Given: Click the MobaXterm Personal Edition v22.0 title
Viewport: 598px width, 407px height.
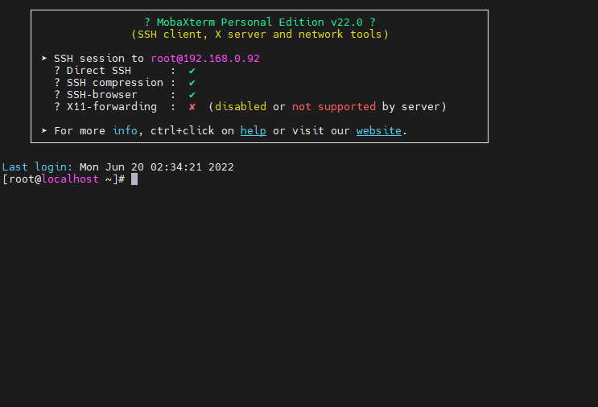Looking at the screenshot, I should point(260,22).
